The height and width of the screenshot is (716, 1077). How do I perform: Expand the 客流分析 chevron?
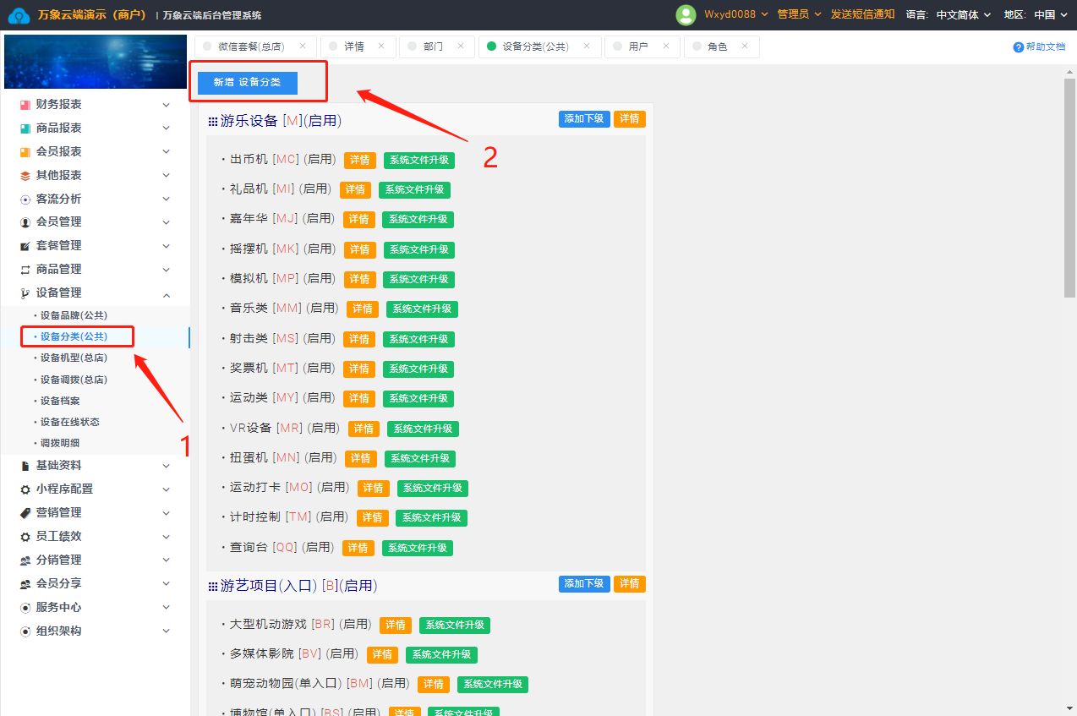(167, 199)
